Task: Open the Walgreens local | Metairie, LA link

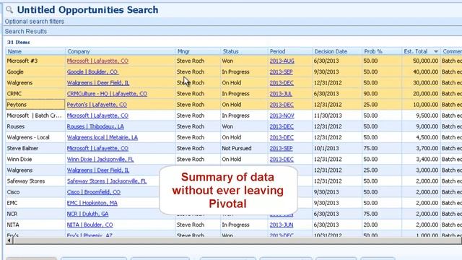Action: 103,137
